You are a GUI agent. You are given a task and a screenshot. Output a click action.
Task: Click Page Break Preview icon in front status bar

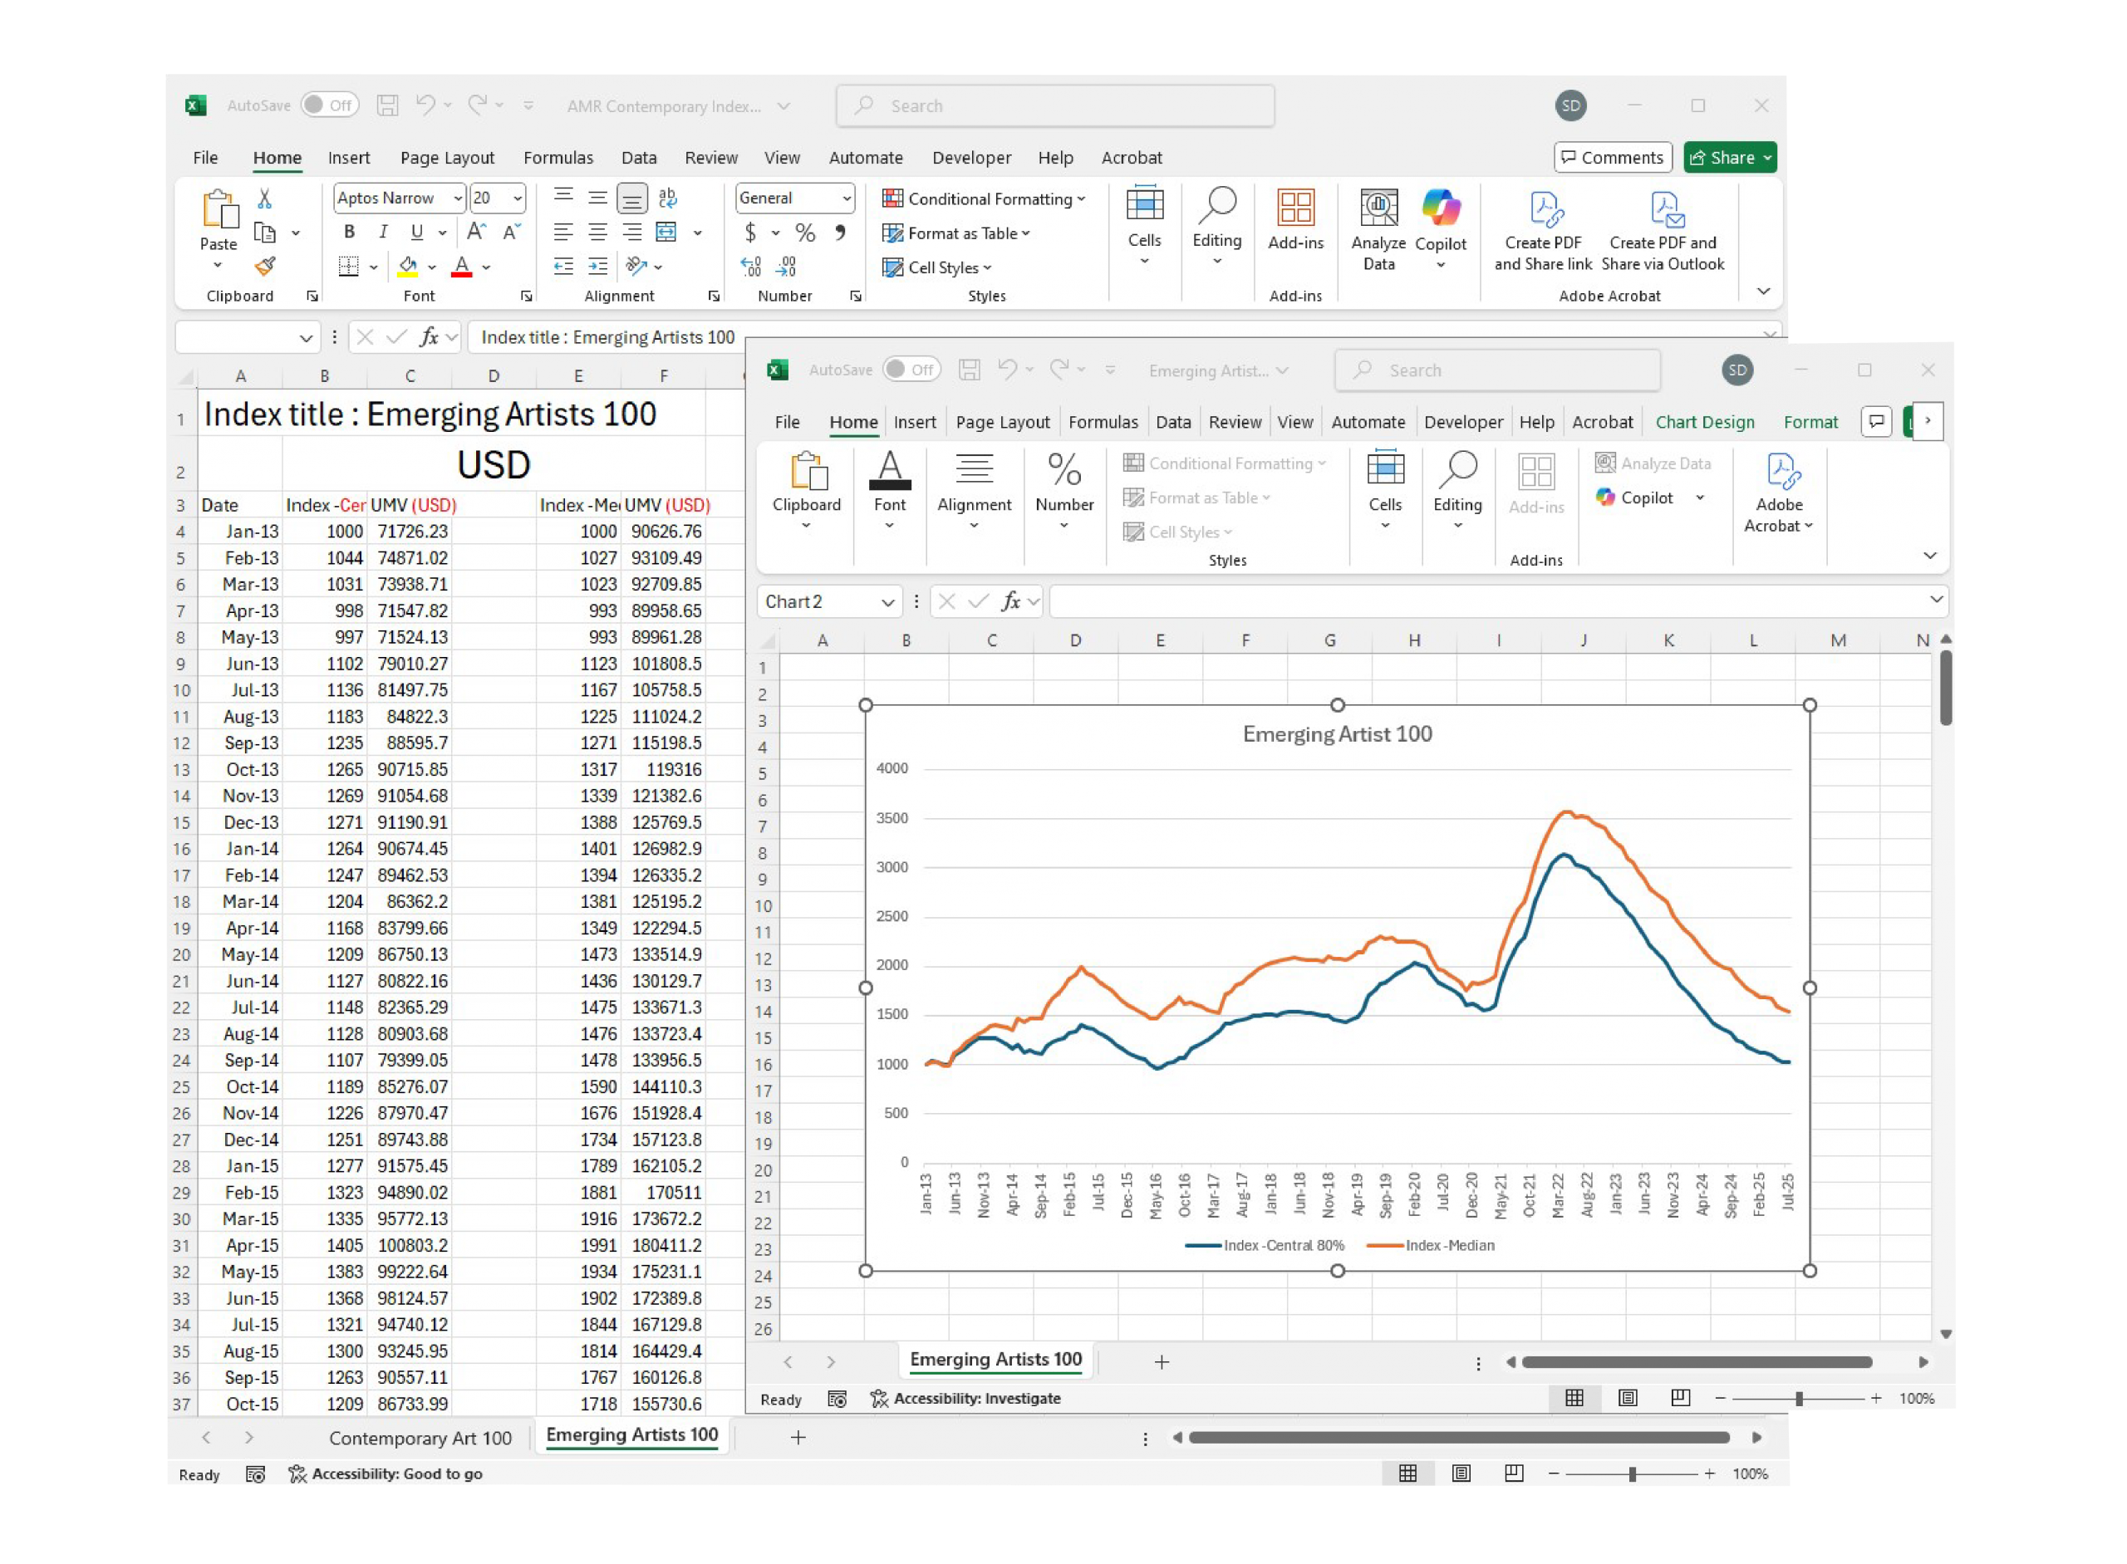(x=1680, y=1399)
